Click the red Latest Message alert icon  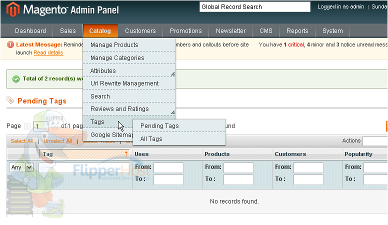point(10,44)
